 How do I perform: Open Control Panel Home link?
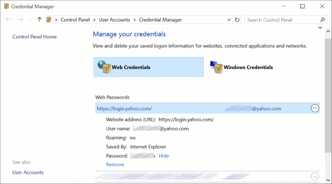point(35,37)
